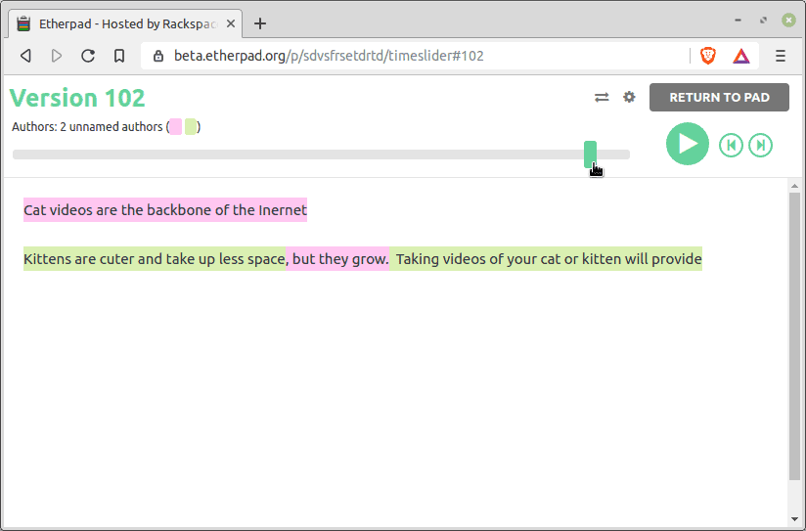Click the Etherpad tab favicon
The width and height of the screenshot is (806, 531).
23,23
